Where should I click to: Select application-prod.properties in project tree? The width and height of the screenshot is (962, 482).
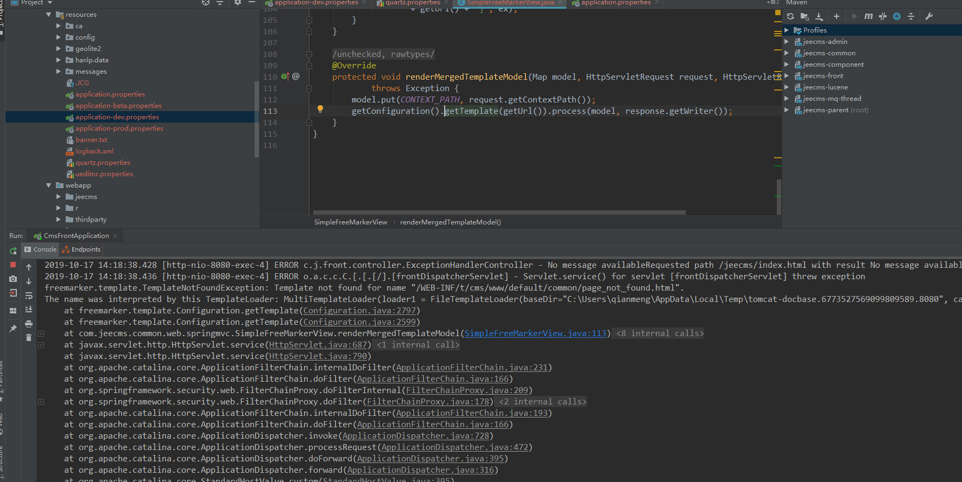coord(119,128)
